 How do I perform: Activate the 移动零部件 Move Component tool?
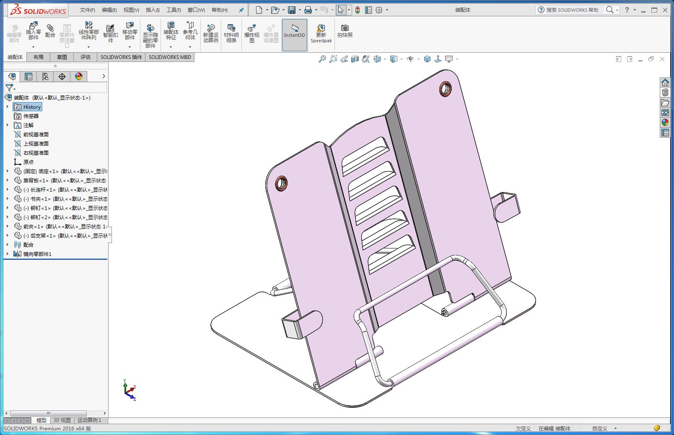[x=130, y=31]
